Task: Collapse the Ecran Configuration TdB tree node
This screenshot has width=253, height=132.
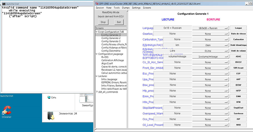Action: coord(97,32)
